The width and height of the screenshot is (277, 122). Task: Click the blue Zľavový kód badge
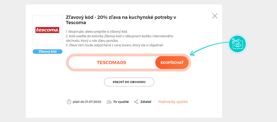pyautogui.click(x=48, y=52)
